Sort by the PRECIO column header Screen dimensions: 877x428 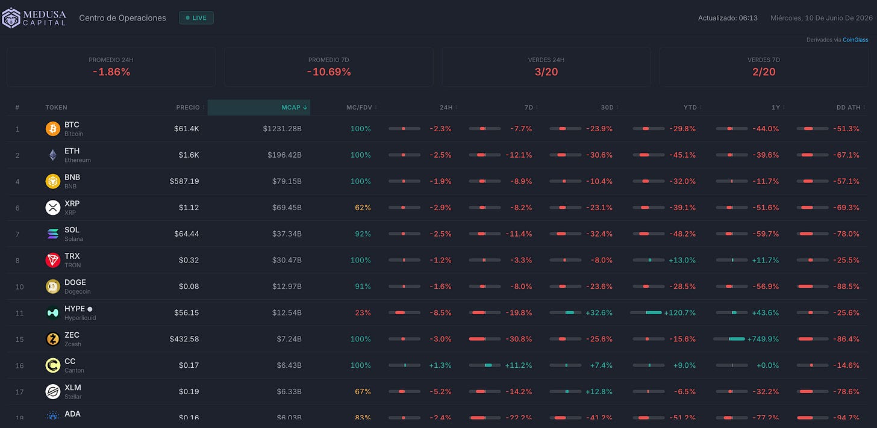coord(190,107)
